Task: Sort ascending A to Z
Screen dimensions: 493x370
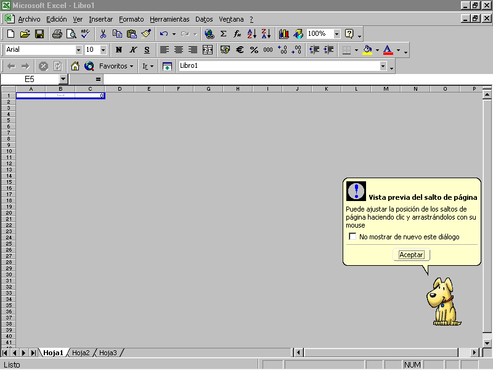Action: pyautogui.click(x=252, y=34)
